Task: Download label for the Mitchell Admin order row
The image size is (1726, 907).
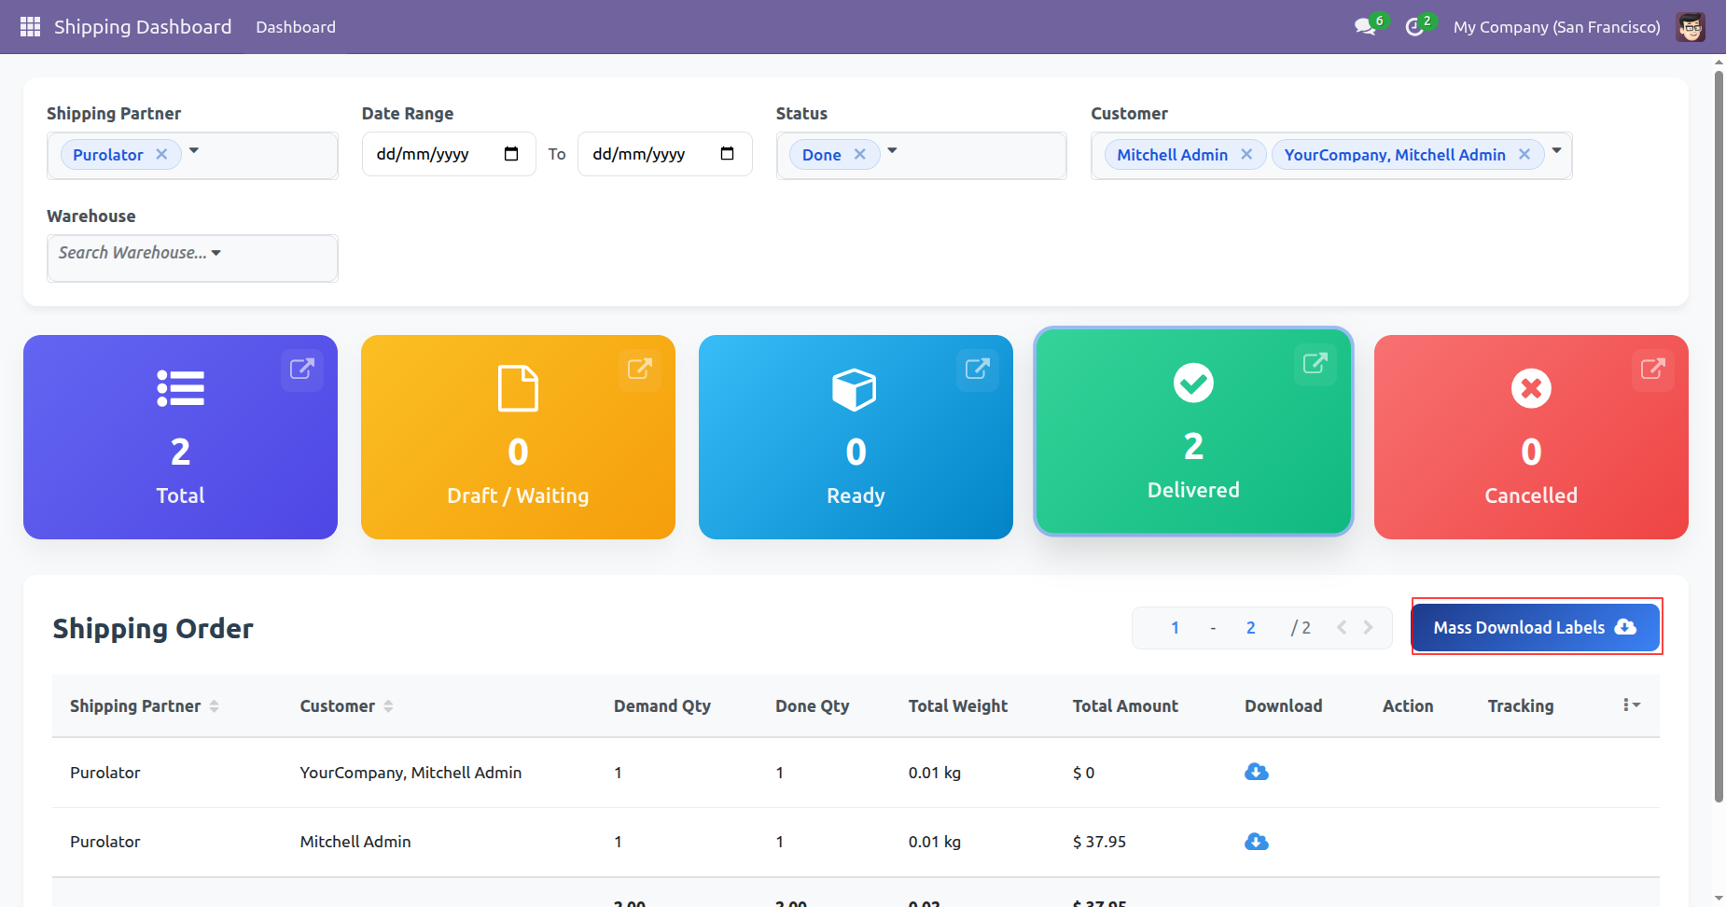Action: point(1256,842)
